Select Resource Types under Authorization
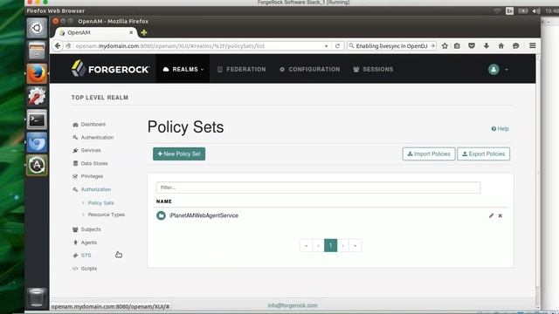 (107, 215)
